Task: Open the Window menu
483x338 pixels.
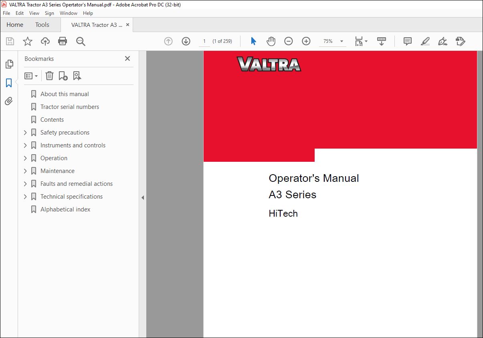Action: [x=69, y=13]
